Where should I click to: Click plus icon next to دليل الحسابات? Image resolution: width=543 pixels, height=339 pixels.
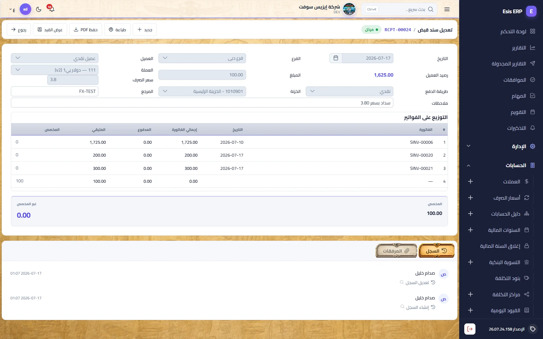click(x=470, y=214)
